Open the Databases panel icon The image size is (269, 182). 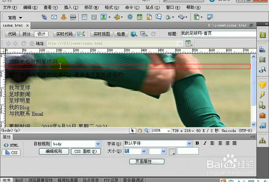coord(262,85)
